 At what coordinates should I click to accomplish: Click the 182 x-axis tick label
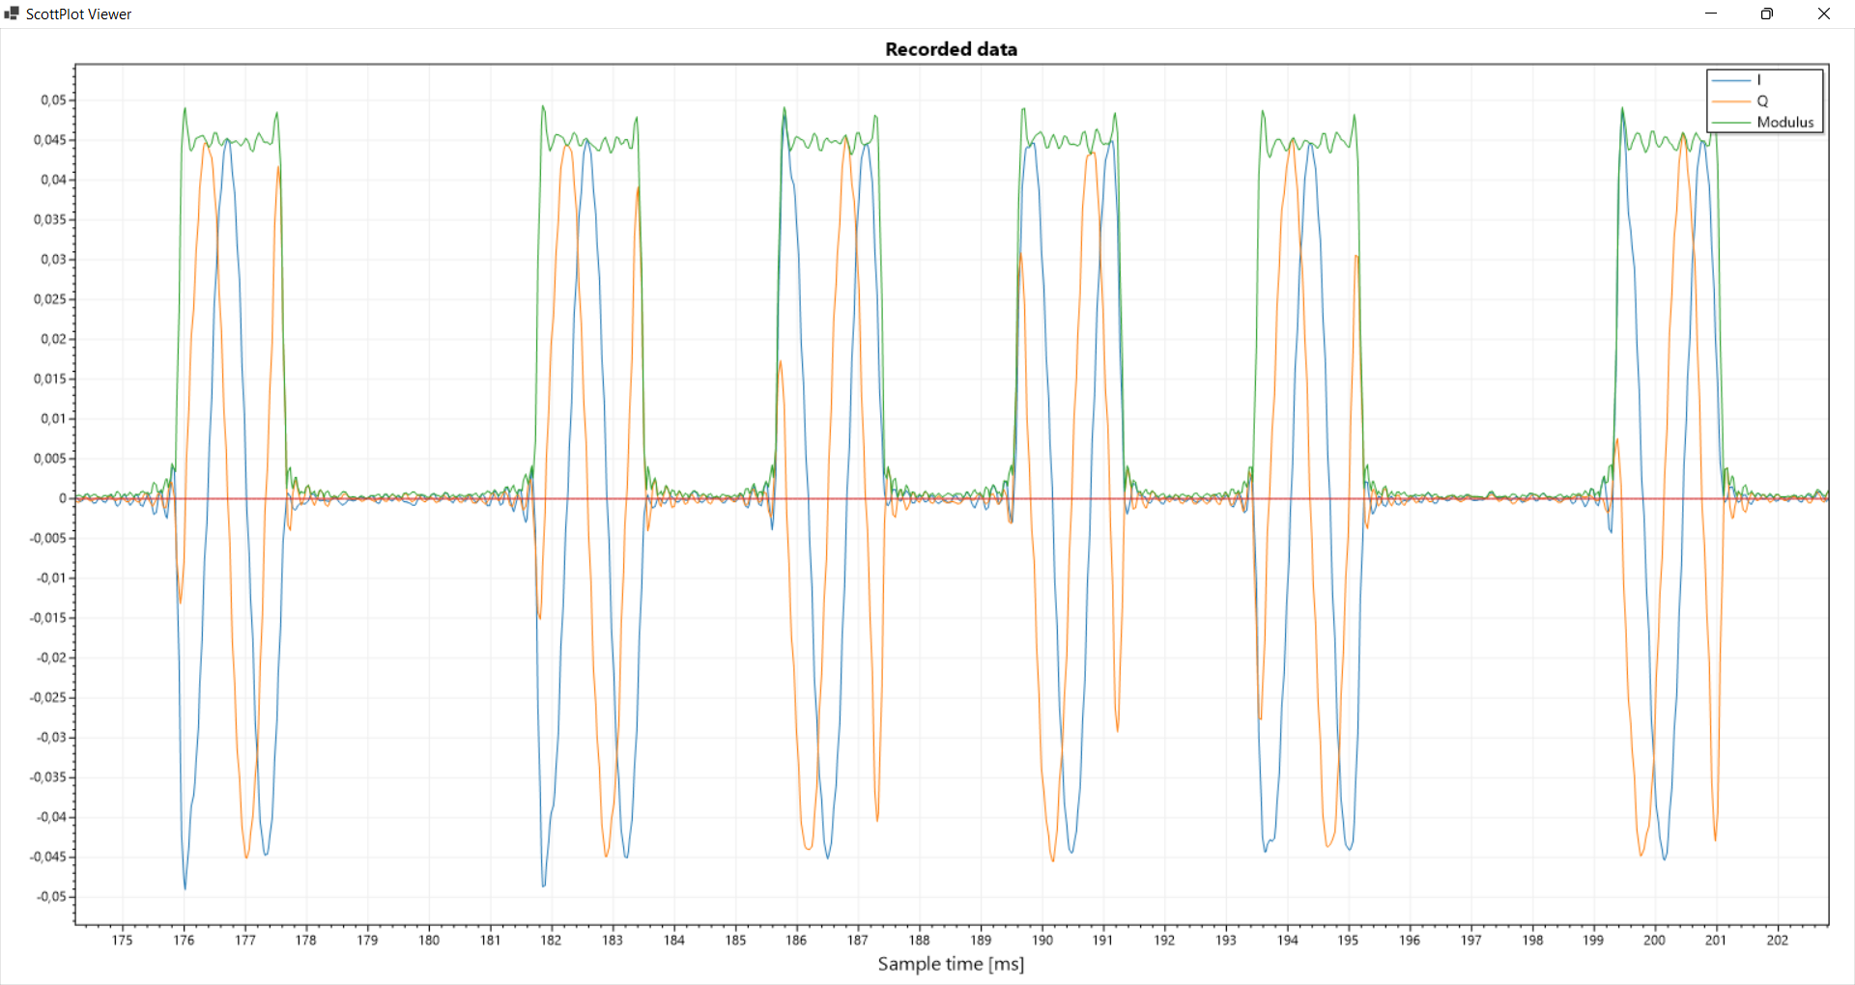(x=551, y=940)
